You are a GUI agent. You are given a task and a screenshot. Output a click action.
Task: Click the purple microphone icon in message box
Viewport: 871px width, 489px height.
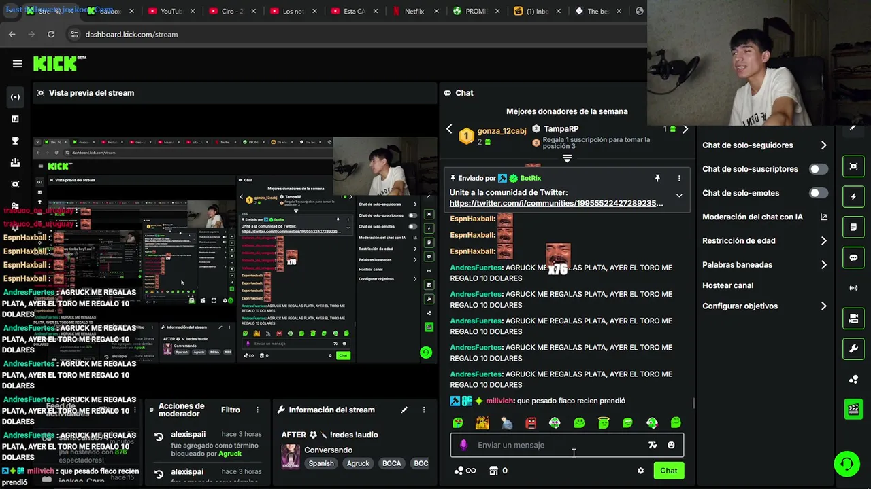pos(463,445)
